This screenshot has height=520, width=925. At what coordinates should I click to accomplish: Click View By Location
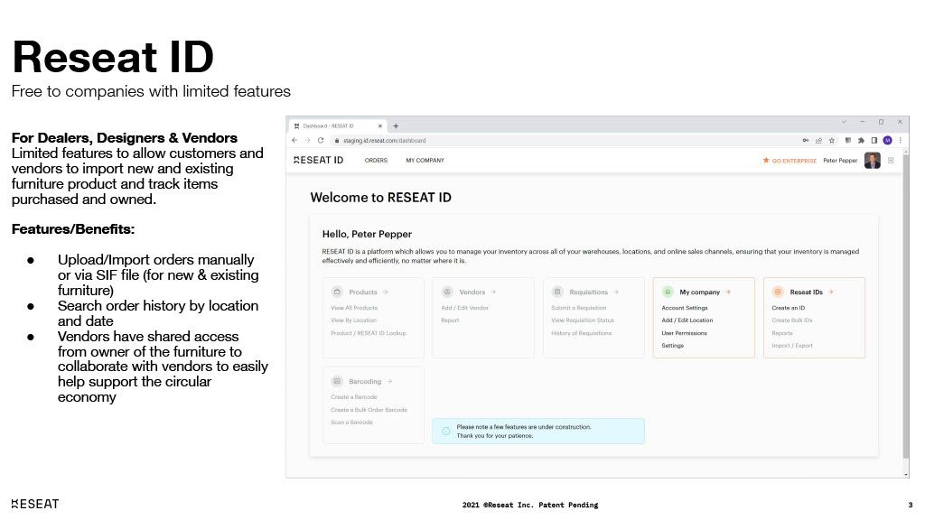[x=353, y=320]
